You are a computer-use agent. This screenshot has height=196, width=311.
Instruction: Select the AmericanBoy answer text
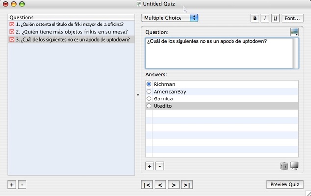click(170, 92)
